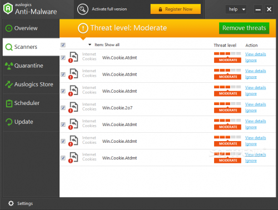Switch to the Scheduler section

point(31,103)
